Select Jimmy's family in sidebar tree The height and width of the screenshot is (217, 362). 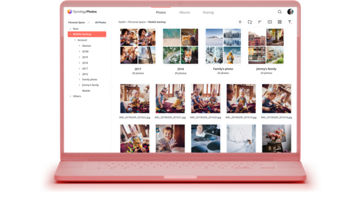pos(90,85)
